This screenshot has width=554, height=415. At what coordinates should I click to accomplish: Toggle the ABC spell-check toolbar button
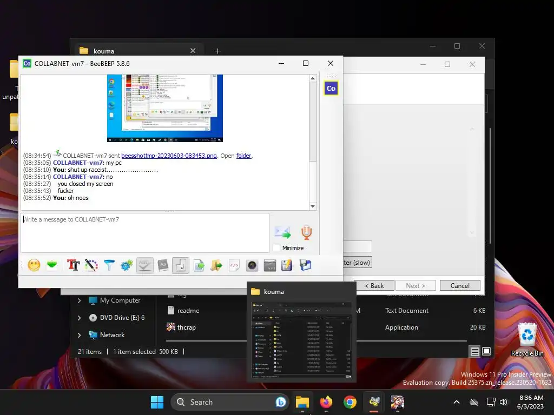pos(145,265)
